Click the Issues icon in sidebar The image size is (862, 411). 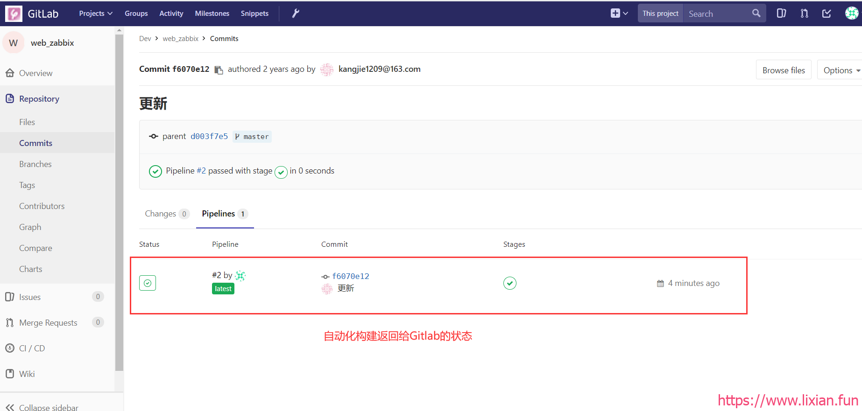coord(10,297)
